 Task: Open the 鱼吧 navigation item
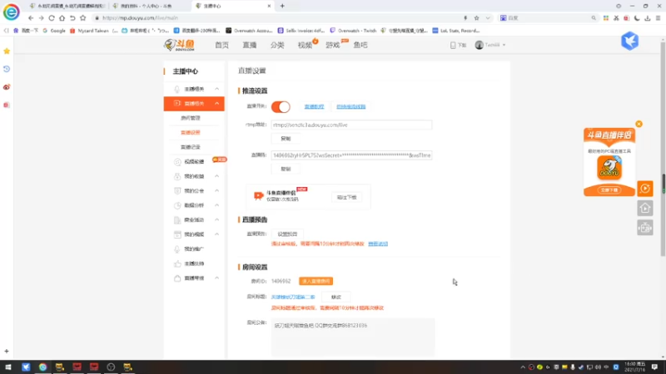[x=360, y=45]
